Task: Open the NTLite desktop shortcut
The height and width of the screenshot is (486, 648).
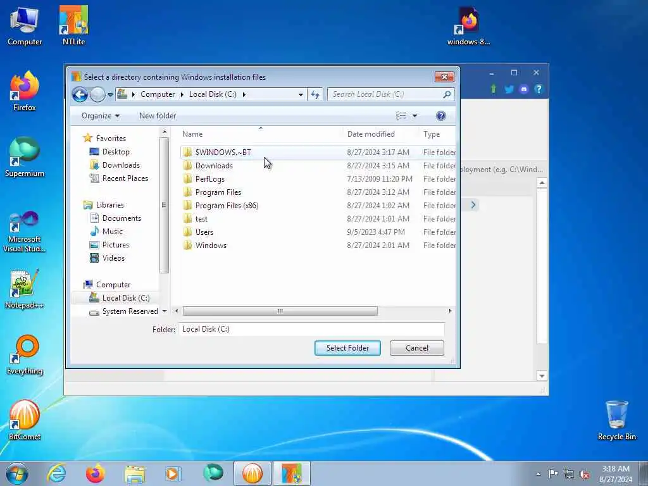Action: [73, 26]
